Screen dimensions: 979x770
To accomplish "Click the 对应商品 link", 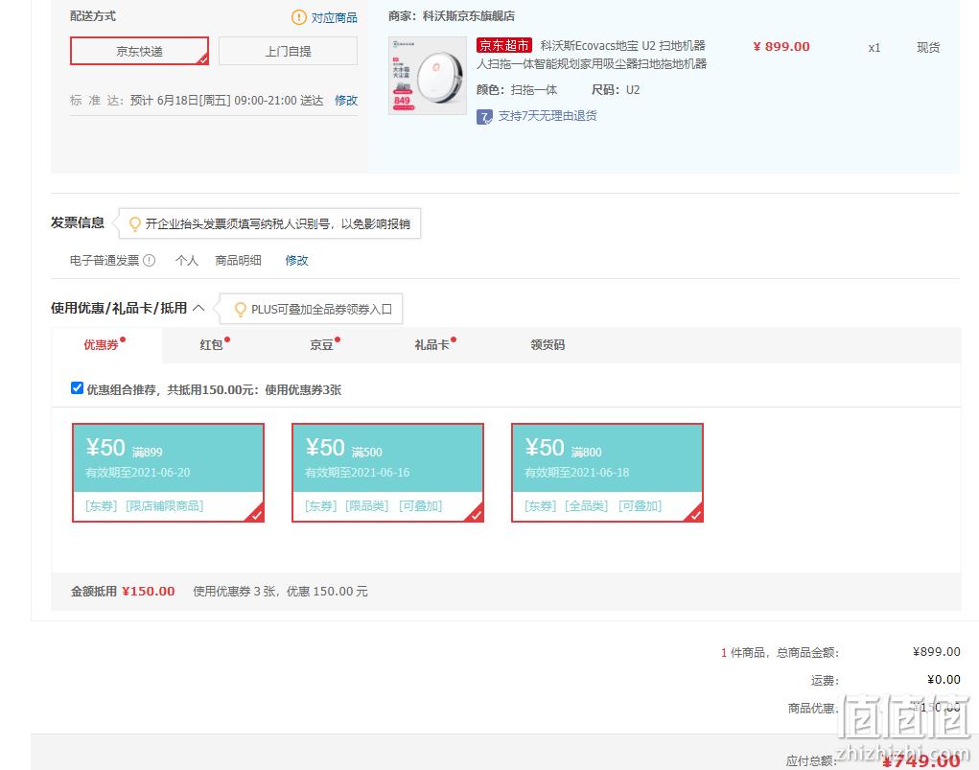I will point(335,17).
